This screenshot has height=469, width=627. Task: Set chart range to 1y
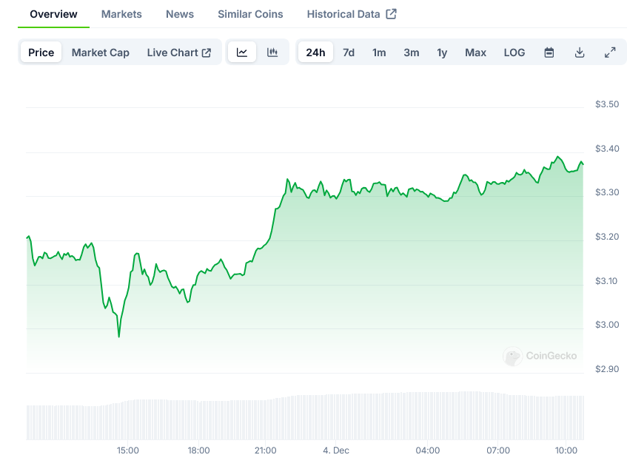tap(442, 53)
